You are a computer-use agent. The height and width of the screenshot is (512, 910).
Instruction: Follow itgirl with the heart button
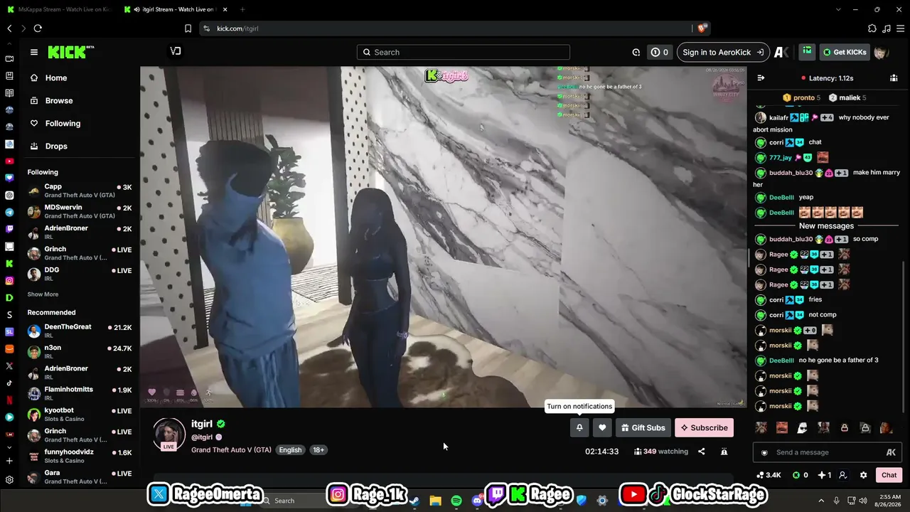click(602, 427)
